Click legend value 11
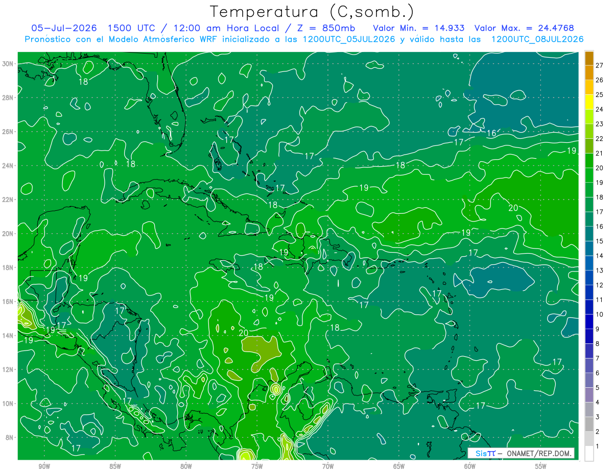Viewport: 613px width, 473px height. 599,300
